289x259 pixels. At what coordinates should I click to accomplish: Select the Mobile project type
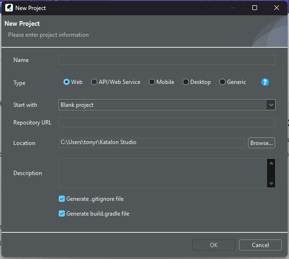pos(152,82)
